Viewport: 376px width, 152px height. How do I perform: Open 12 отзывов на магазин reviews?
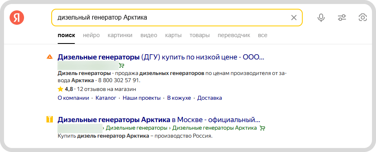[107, 89]
